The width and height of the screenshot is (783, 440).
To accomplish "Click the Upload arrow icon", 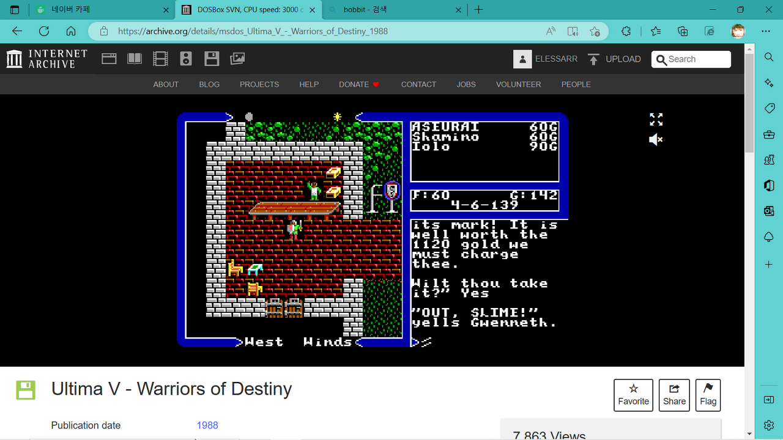I will [x=593, y=59].
